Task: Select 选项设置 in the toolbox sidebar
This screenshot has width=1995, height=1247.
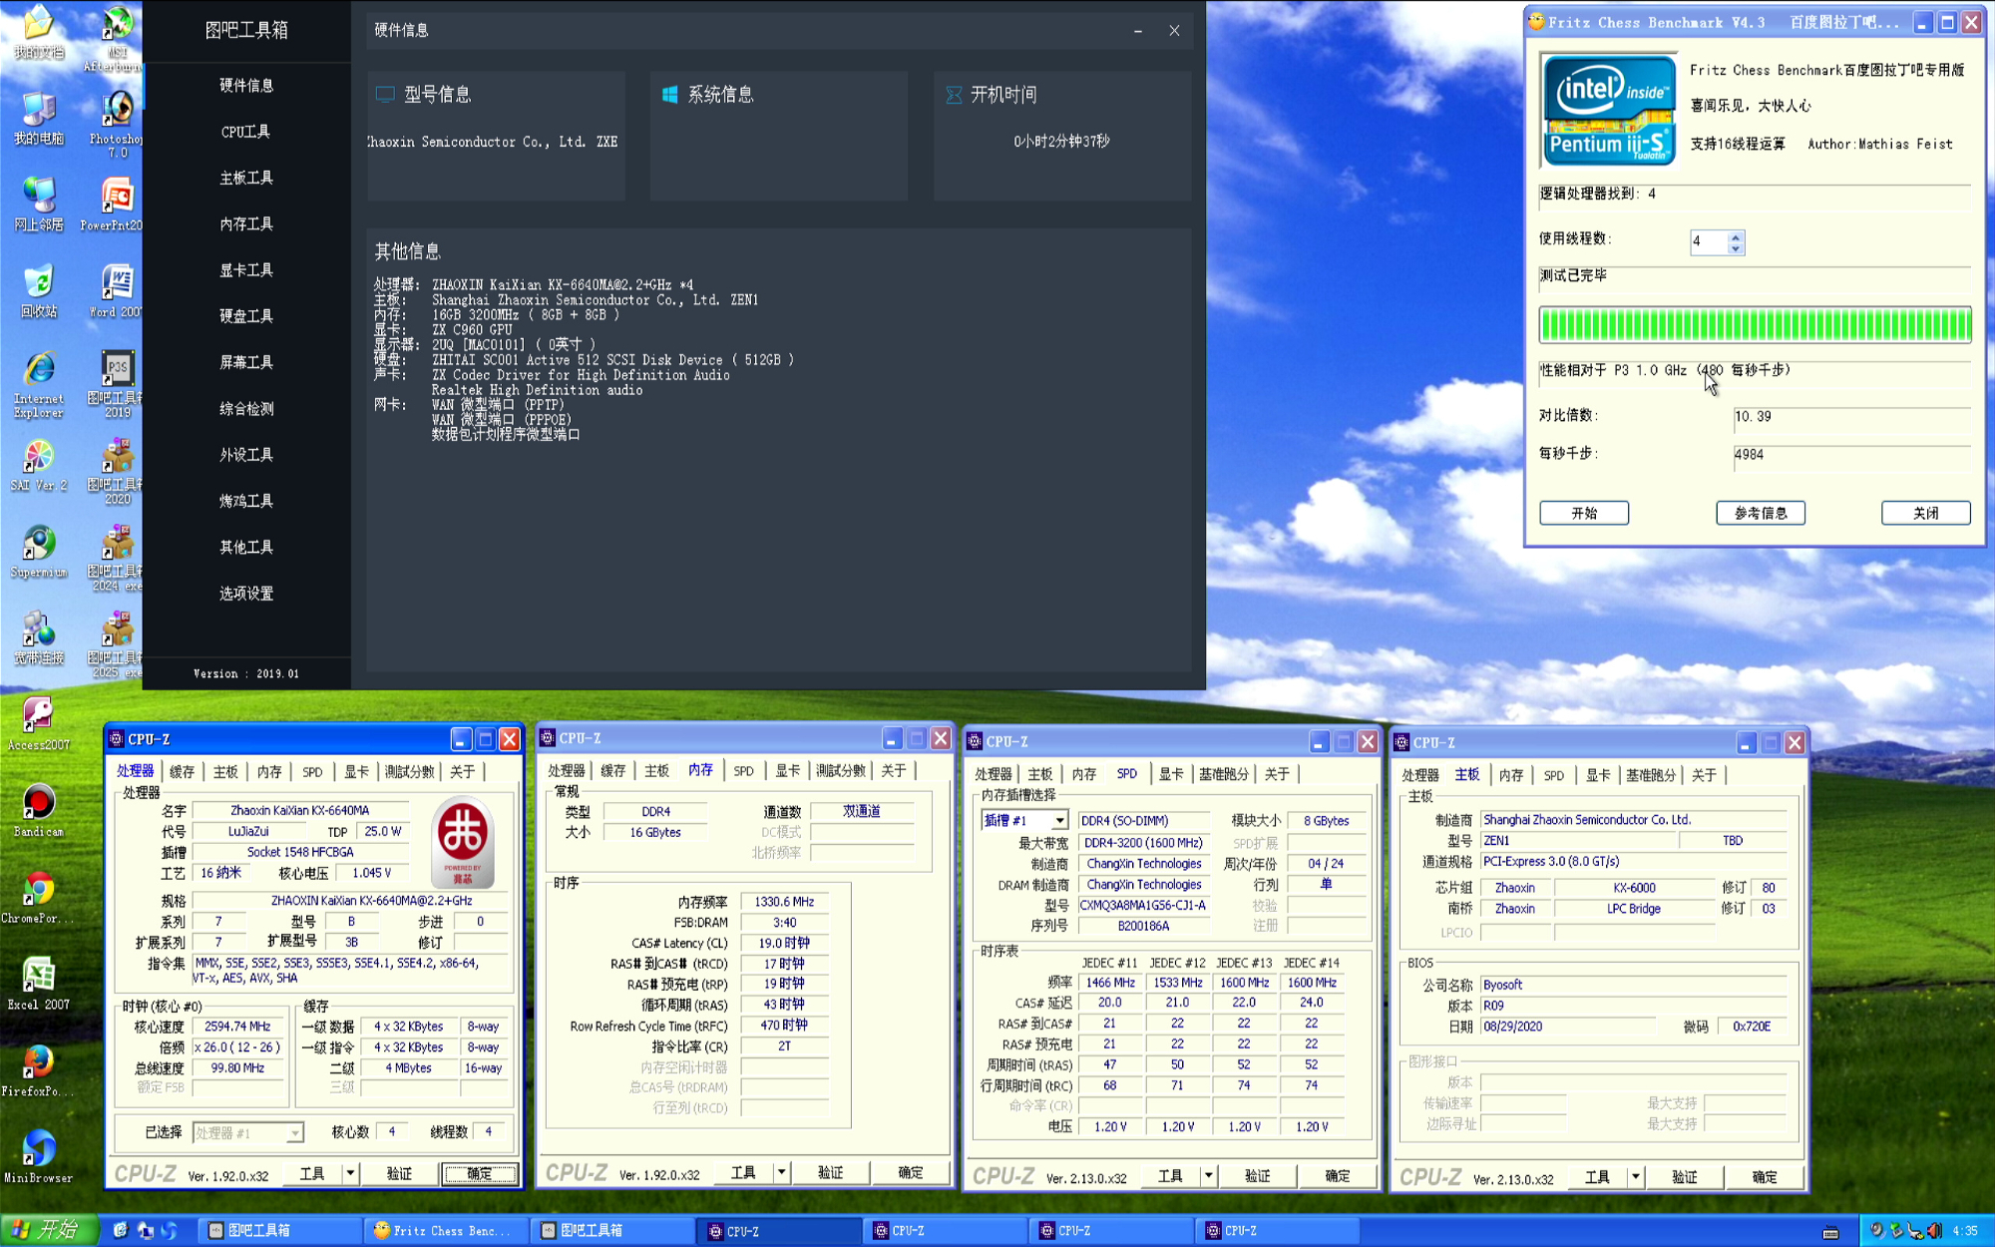Action: (x=246, y=594)
